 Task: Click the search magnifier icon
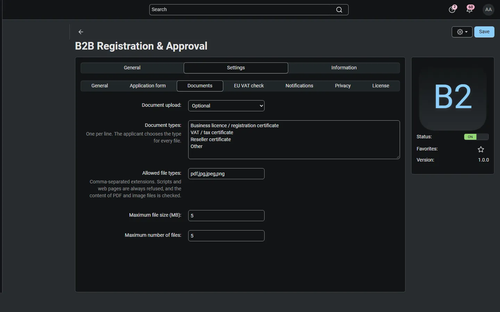(339, 10)
